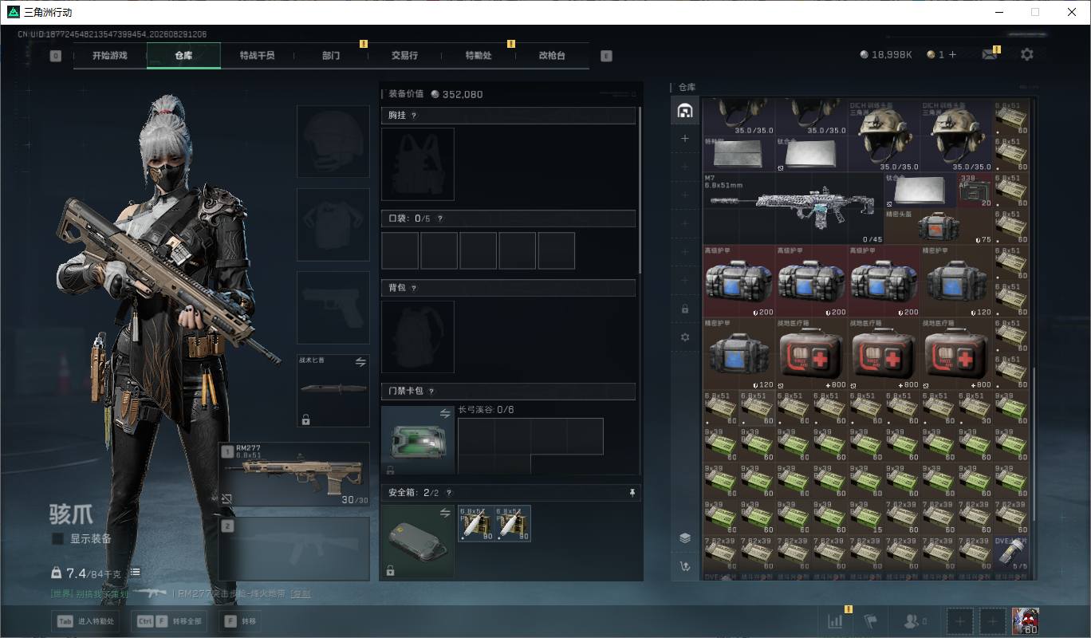
Task: Click the empty 胸挂 chest rig slot
Action: click(x=418, y=164)
